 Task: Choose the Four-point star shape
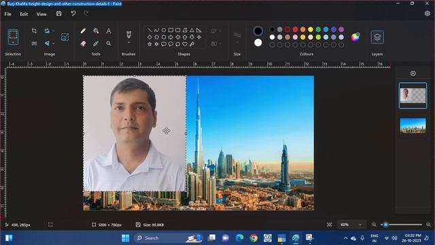point(199,37)
